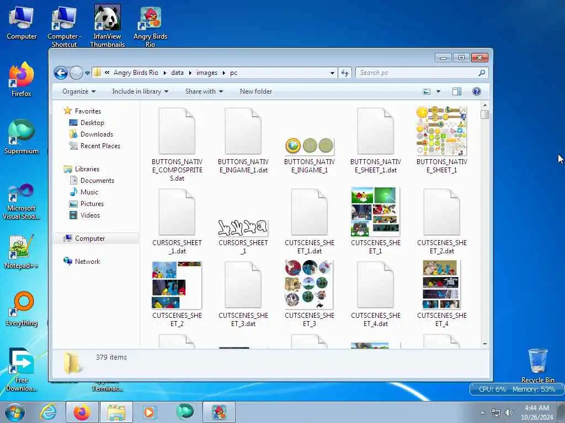Change the view with the views icon
The image size is (565, 423).
click(427, 91)
